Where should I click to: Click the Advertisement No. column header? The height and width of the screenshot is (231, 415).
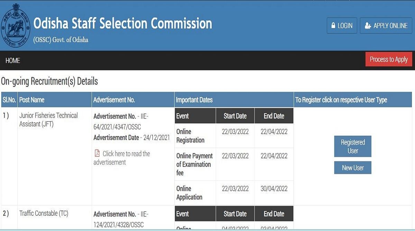click(114, 100)
